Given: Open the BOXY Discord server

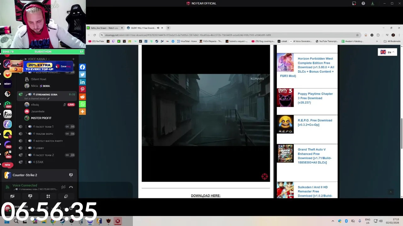Looking at the screenshot, I should [x=8, y=84].
